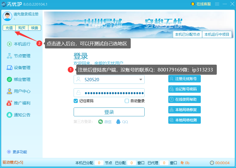Click the username field showing 520520

pos(109,79)
